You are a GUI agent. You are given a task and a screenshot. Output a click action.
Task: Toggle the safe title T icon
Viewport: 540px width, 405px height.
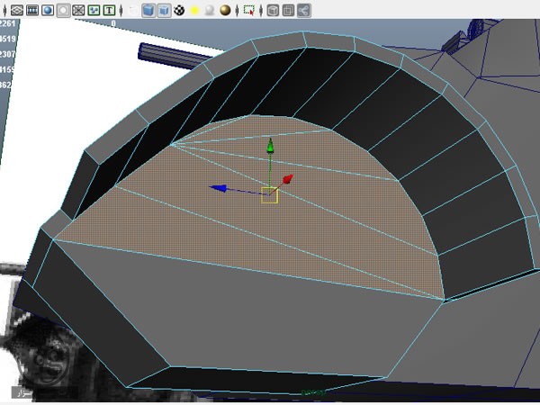(x=109, y=10)
